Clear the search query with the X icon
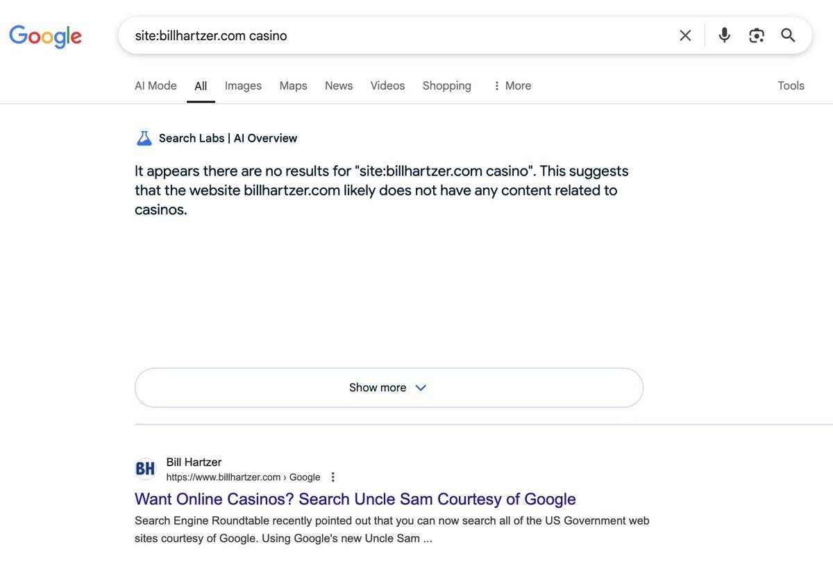833x562 pixels. pos(685,35)
